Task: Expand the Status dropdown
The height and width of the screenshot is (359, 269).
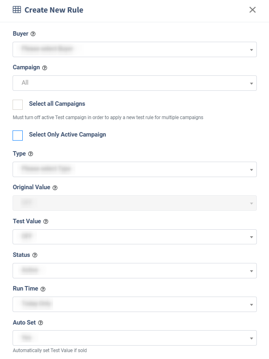Action: tap(135, 270)
